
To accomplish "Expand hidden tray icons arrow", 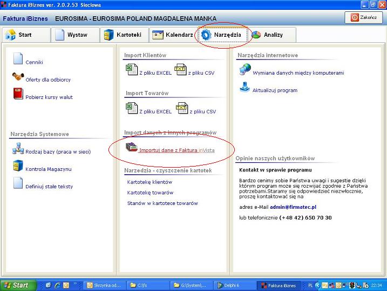I will point(317,286).
